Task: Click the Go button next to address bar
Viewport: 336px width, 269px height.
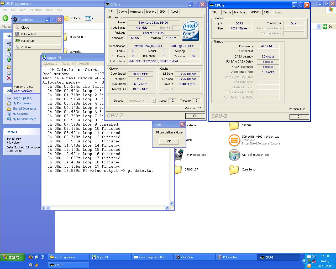Action: click(328, 27)
